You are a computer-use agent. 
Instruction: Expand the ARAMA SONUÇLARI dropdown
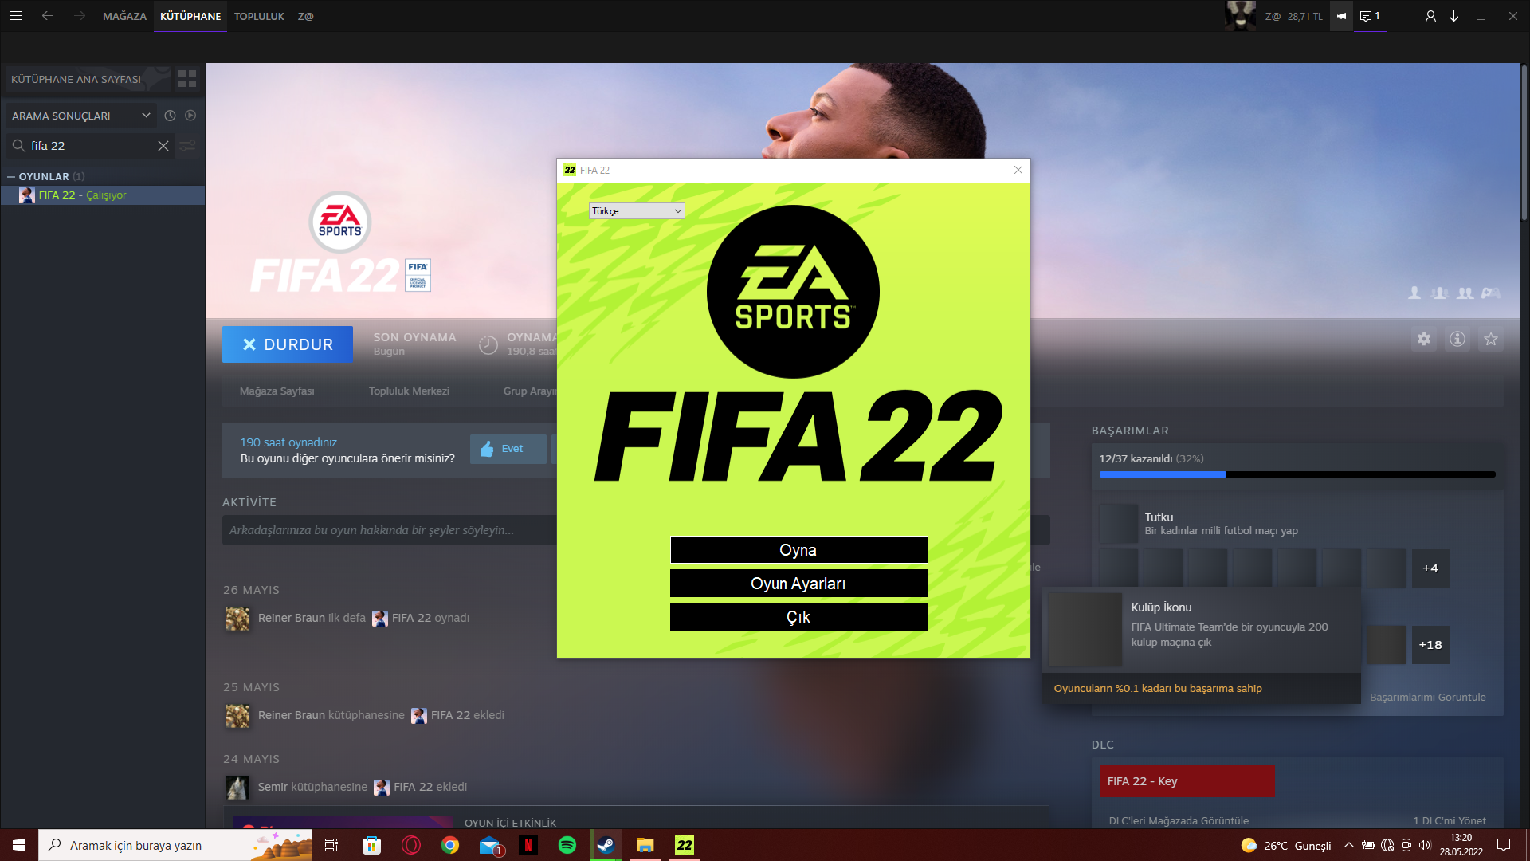pyautogui.click(x=146, y=116)
